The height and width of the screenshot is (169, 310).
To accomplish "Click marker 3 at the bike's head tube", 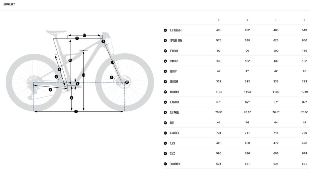I will pos(103,41).
